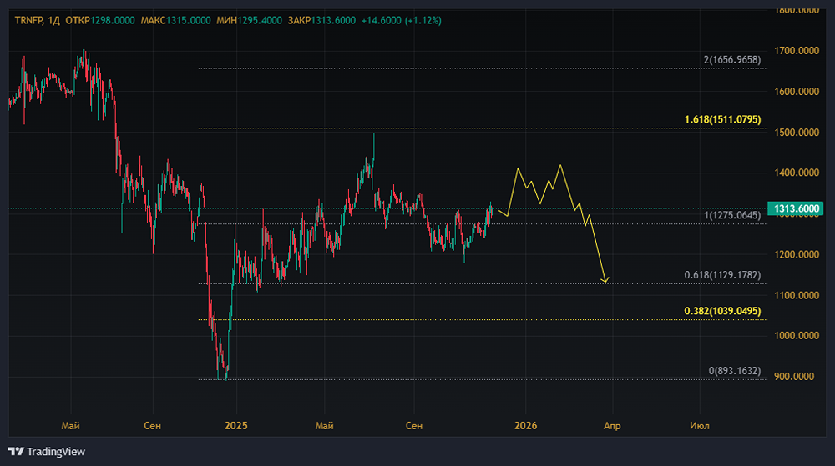Click the +14.6000 (+1.12%) change value
The image size is (835, 466).
point(401,21)
